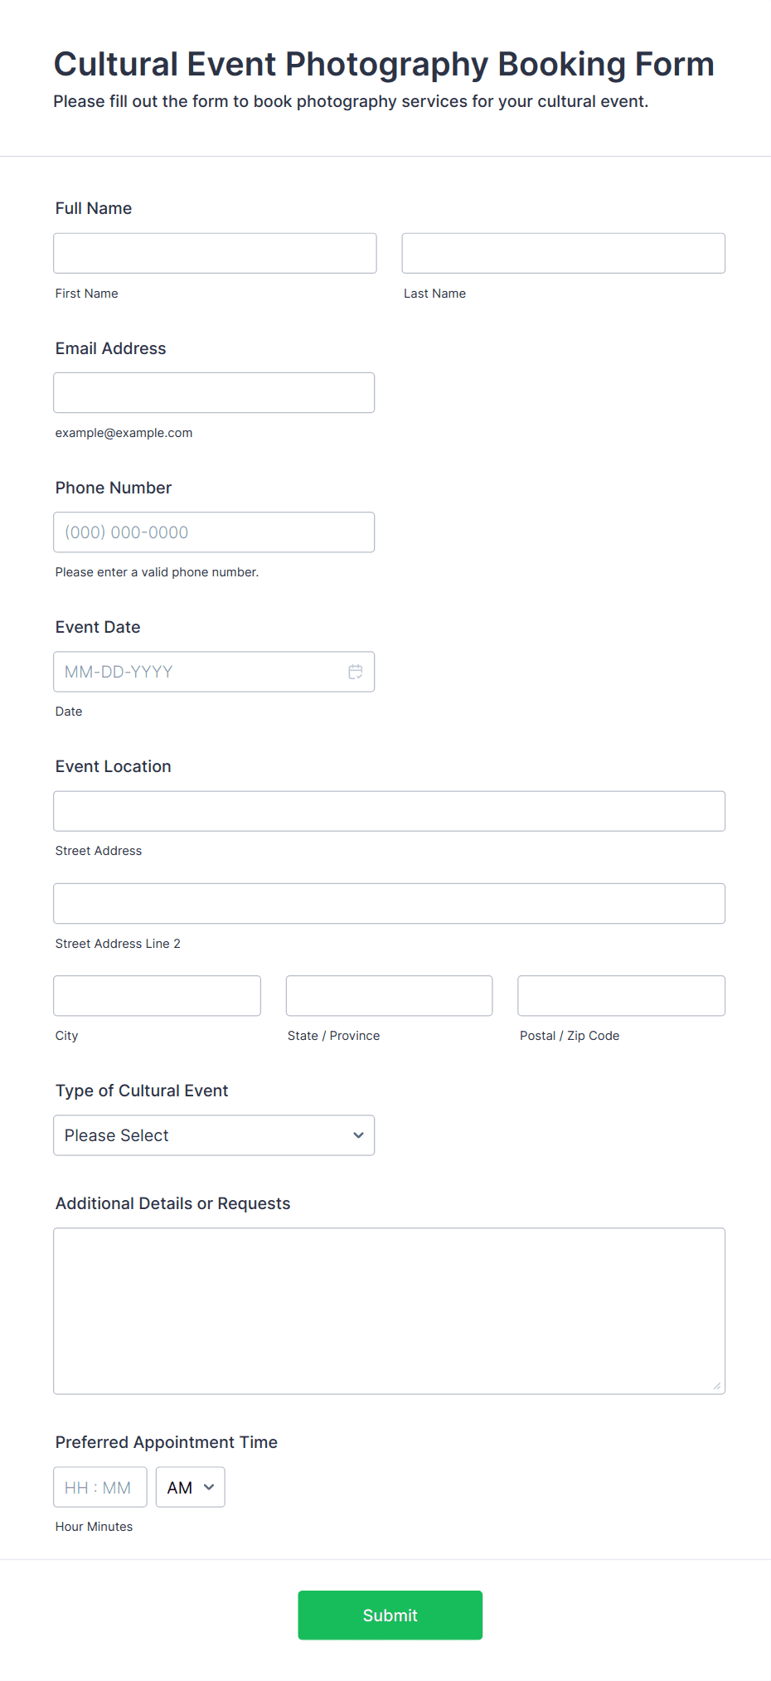Screen dimensions: 771x1681
Task: Select the Street Address Line 2 field
Action: (x=389, y=903)
